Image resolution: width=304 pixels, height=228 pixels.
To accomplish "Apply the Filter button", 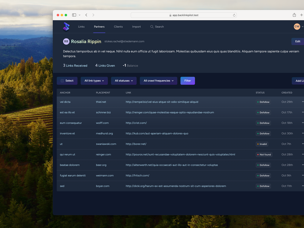I will pyautogui.click(x=187, y=81).
